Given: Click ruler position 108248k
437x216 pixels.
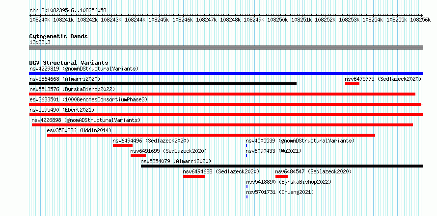Looking at the screenshot, I should tap(230, 20).
